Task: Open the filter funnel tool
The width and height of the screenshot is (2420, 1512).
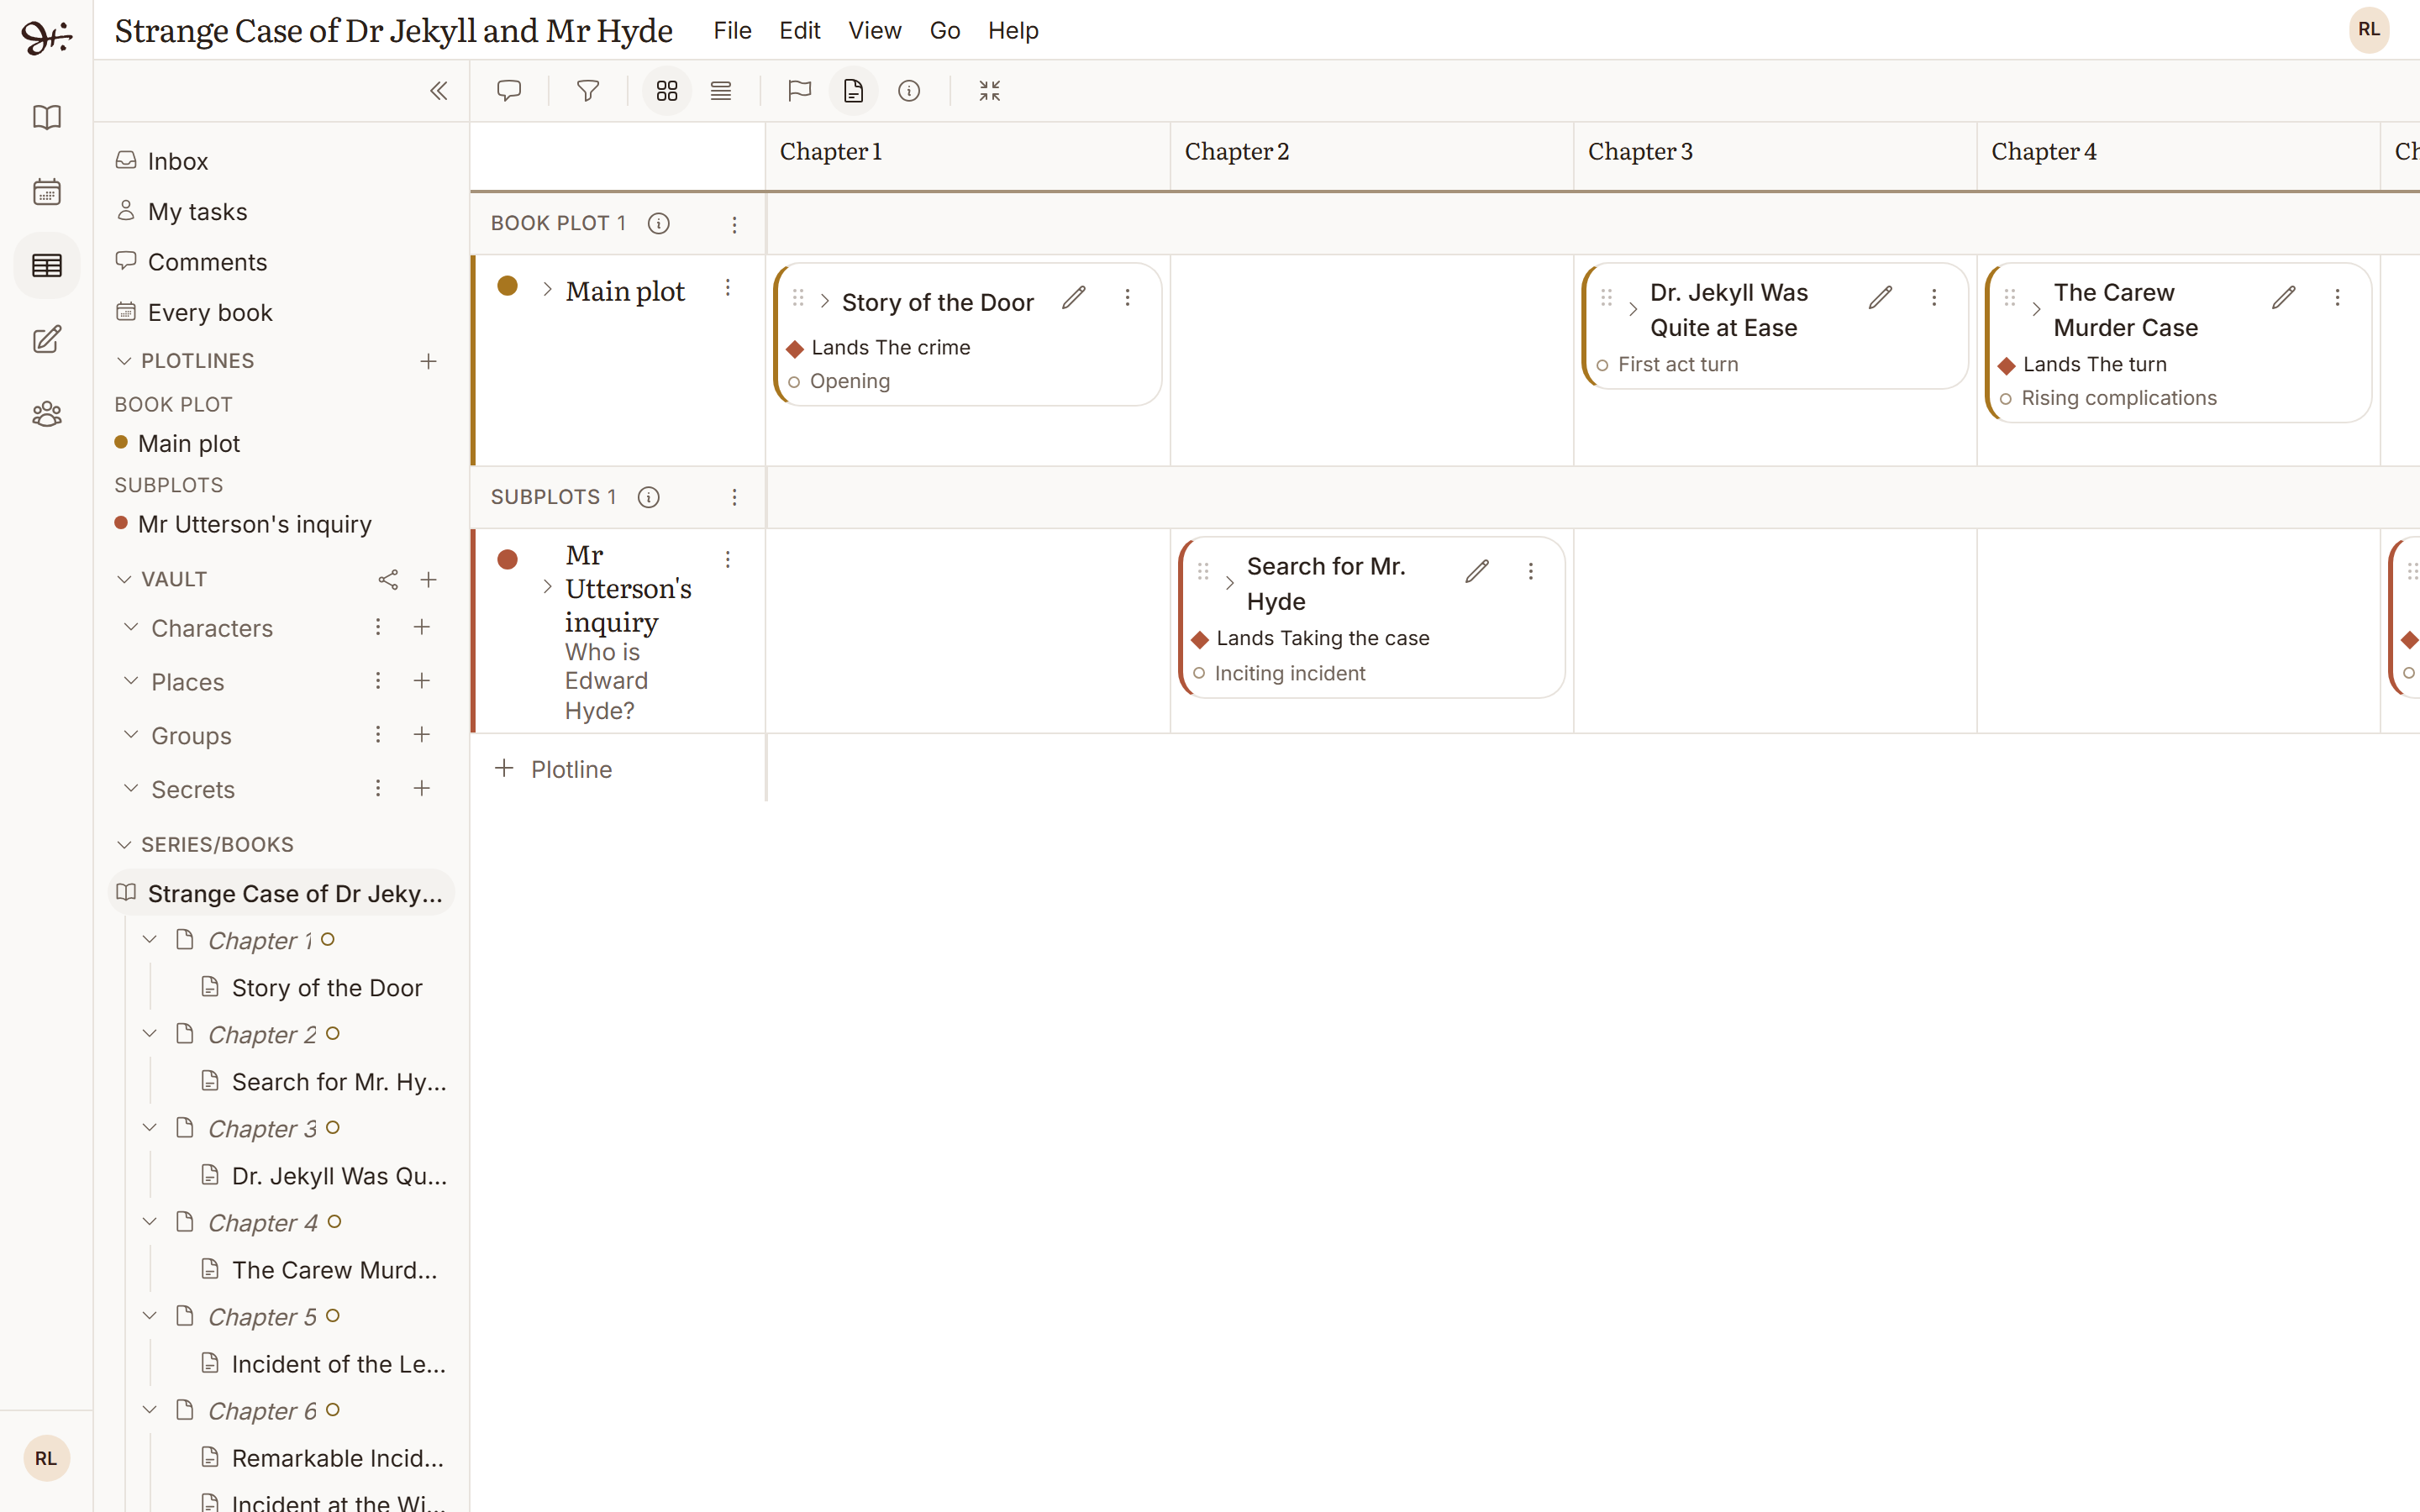Action: click(588, 91)
